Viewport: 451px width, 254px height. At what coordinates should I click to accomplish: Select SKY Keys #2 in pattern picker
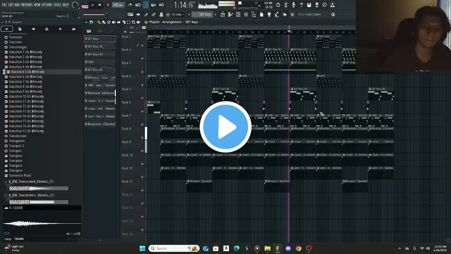tap(100, 47)
